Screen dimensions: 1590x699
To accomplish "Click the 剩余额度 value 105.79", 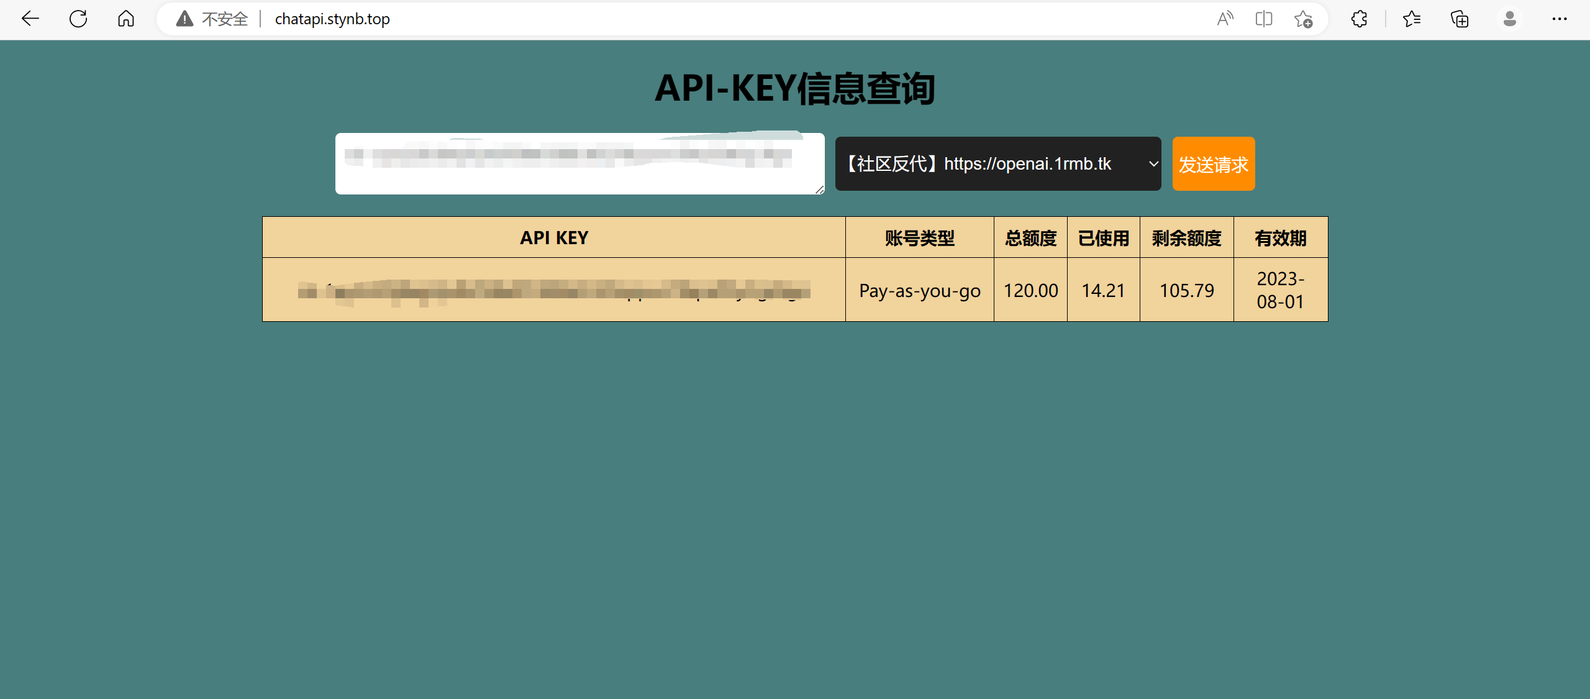I will tap(1186, 290).
